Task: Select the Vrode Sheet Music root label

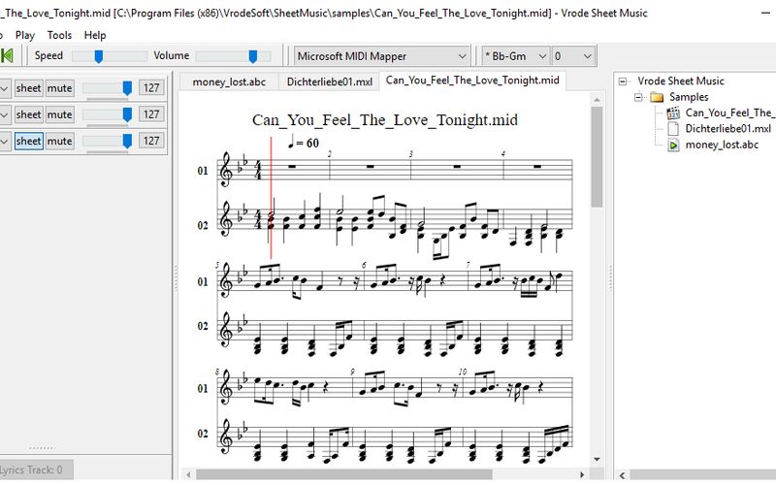Action: (x=681, y=81)
